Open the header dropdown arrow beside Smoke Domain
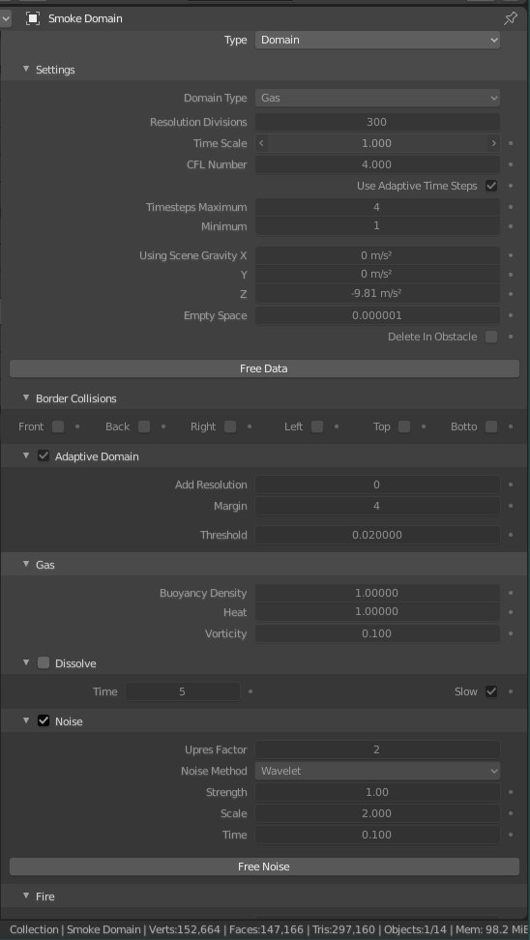This screenshot has height=940, width=530. tap(6, 18)
